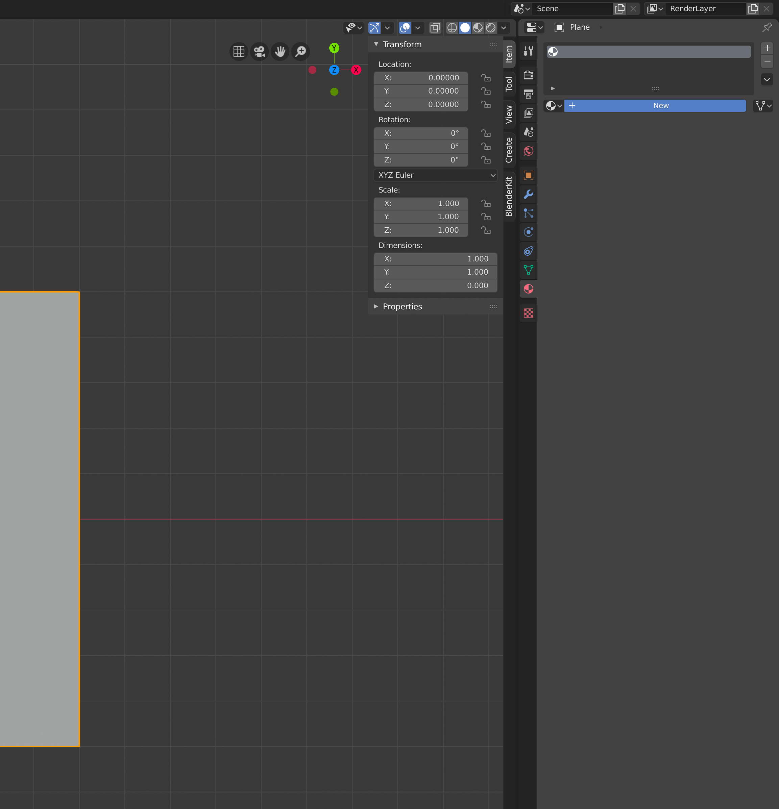Browse materials to link dropdown

(x=554, y=106)
